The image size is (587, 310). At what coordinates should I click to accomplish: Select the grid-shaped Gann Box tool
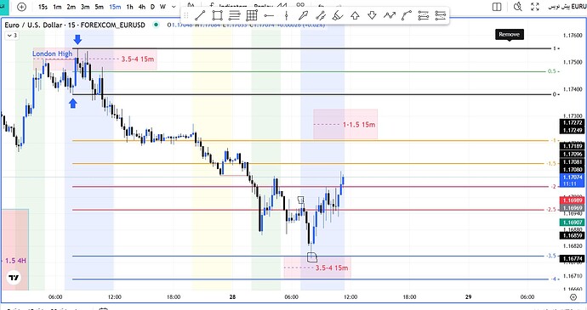(252, 15)
